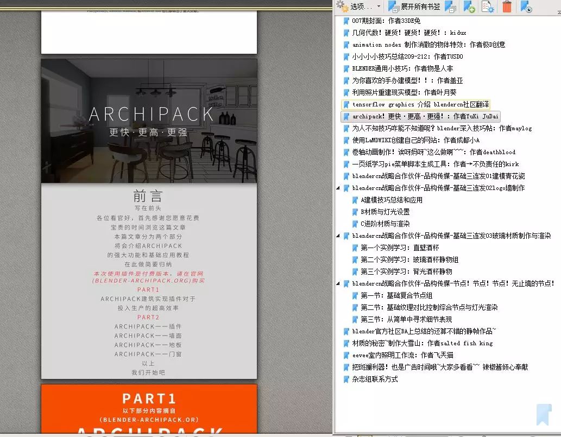This screenshot has height=437, width=561.
Task: Click bookmark icon beside eevee室内照明工作流
Action: [346, 355]
